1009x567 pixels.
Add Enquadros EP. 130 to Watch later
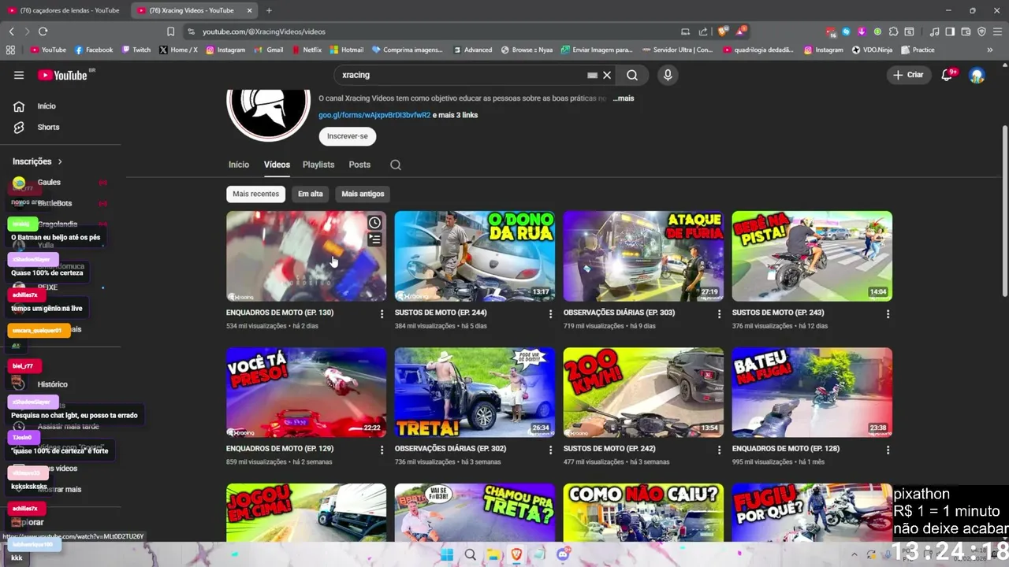tap(374, 223)
